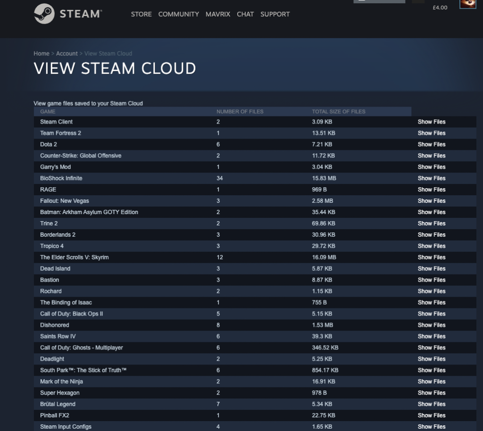Screen dimensions: 483x431
Task: Show files for Bastion
Action: (432, 280)
